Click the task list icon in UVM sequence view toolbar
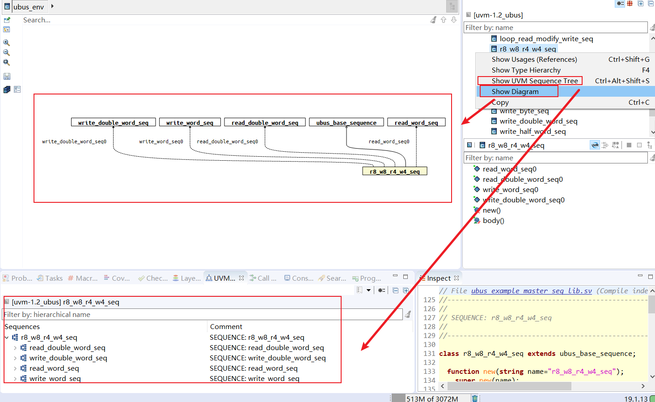655x402 pixels. coord(359,290)
